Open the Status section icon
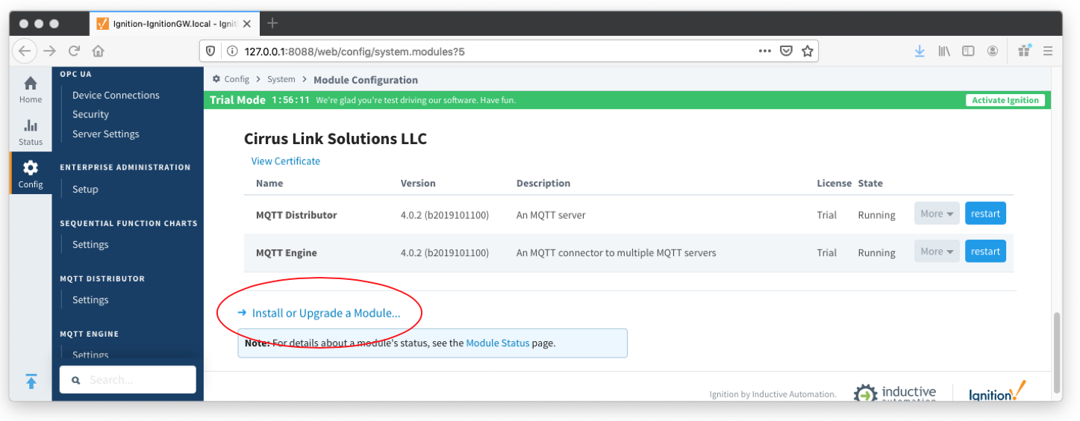1080x421 pixels. (31, 125)
